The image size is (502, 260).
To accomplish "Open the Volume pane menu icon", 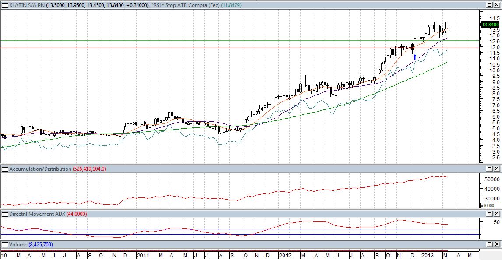I will coord(4,245).
